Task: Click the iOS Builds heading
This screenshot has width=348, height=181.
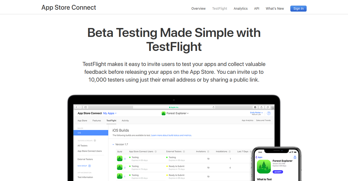Action: 121,130
